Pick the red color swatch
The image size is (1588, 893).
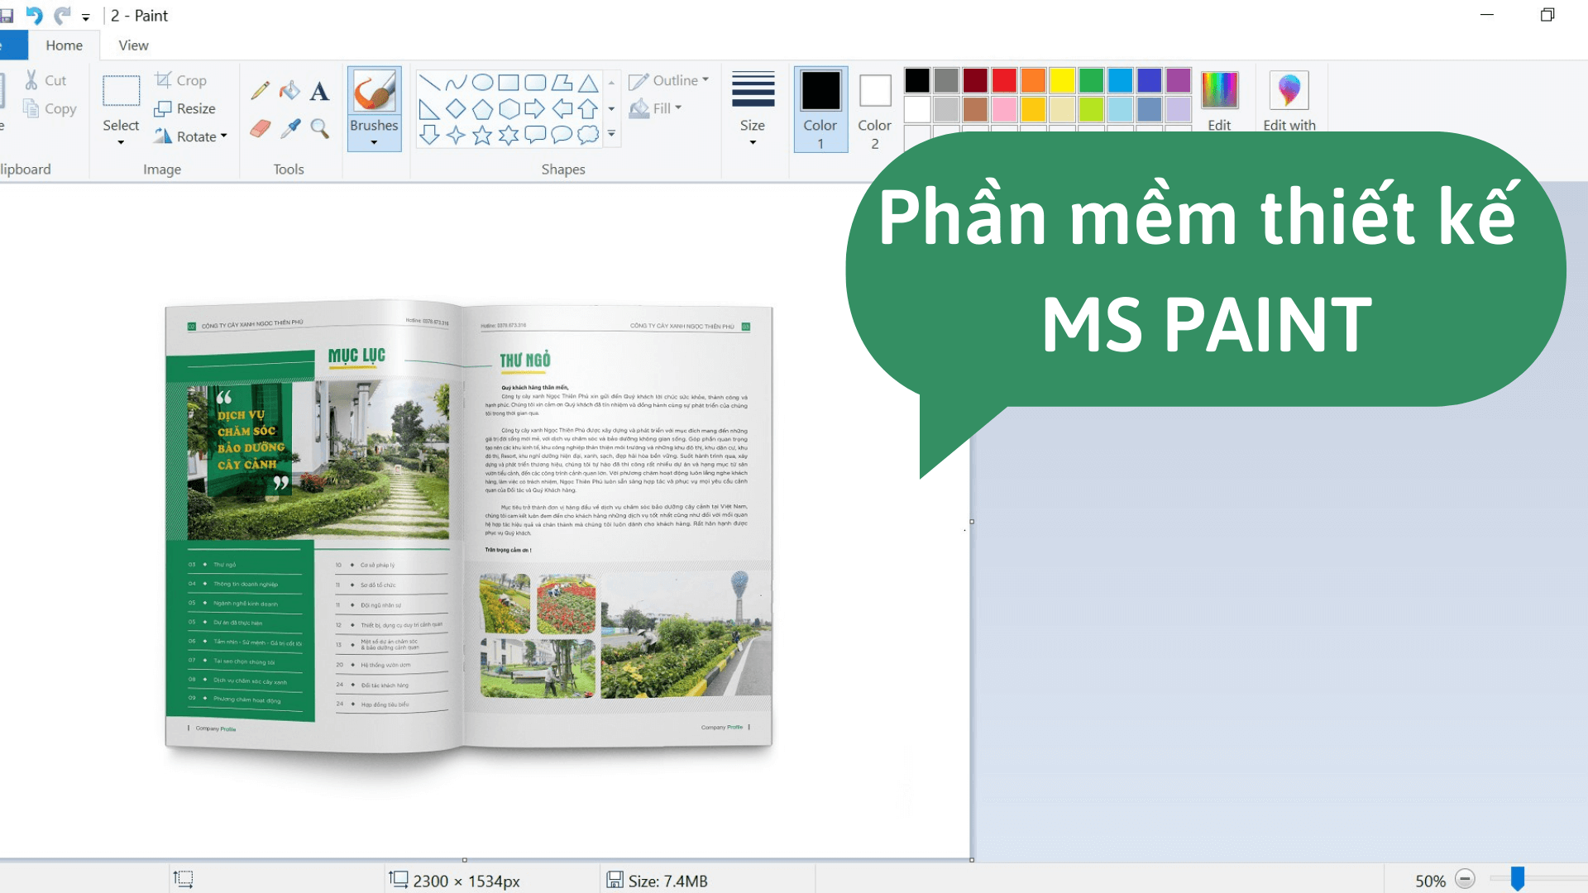(x=1004, y=80)
